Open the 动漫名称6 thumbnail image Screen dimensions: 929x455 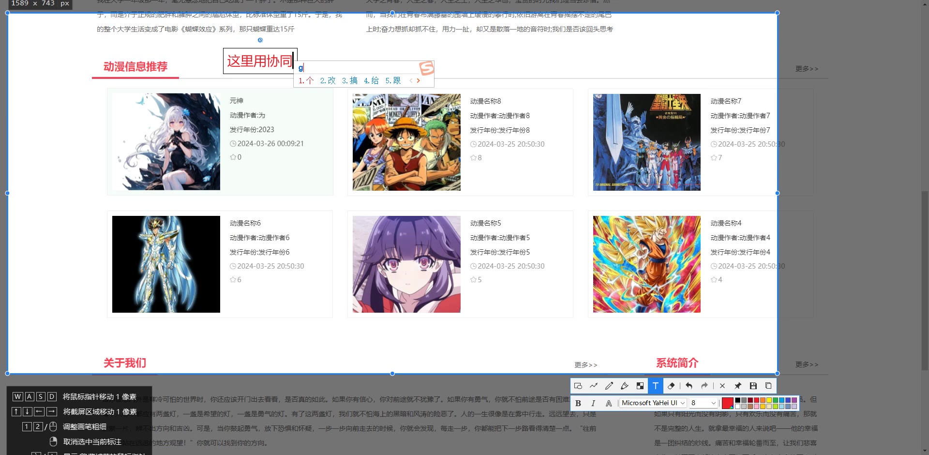pyautogui.click(x=166, y=264)
